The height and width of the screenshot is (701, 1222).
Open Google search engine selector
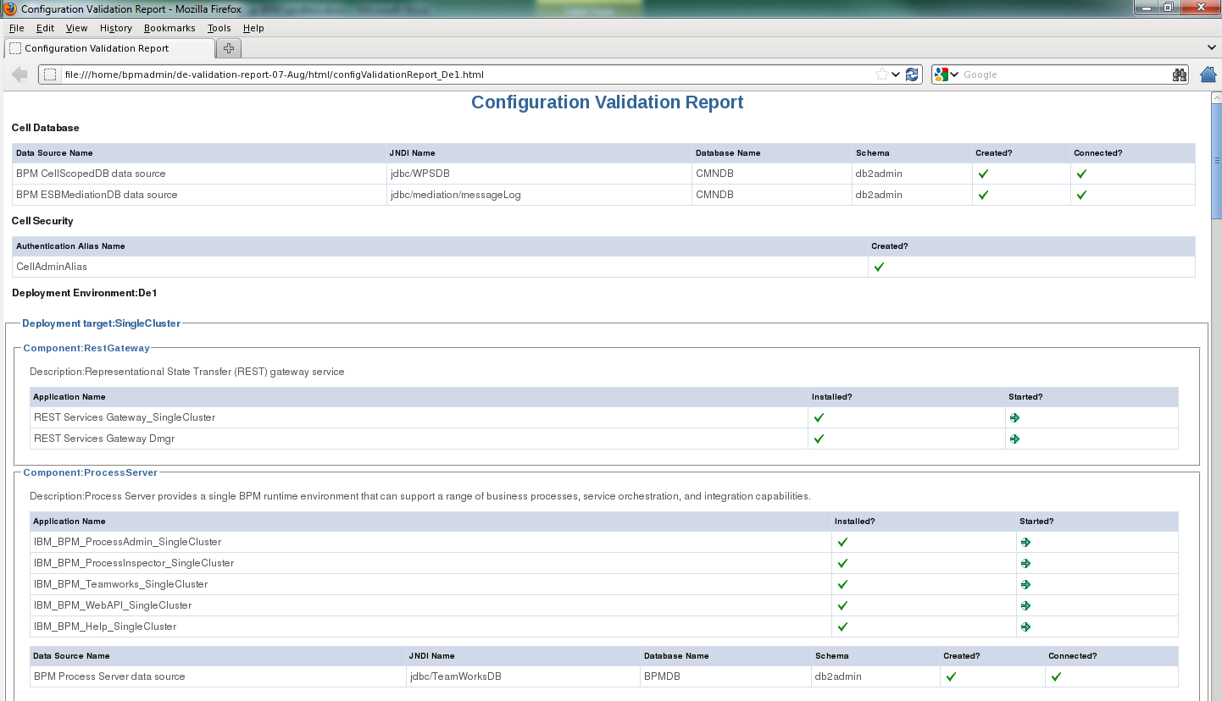click(946, 75)
